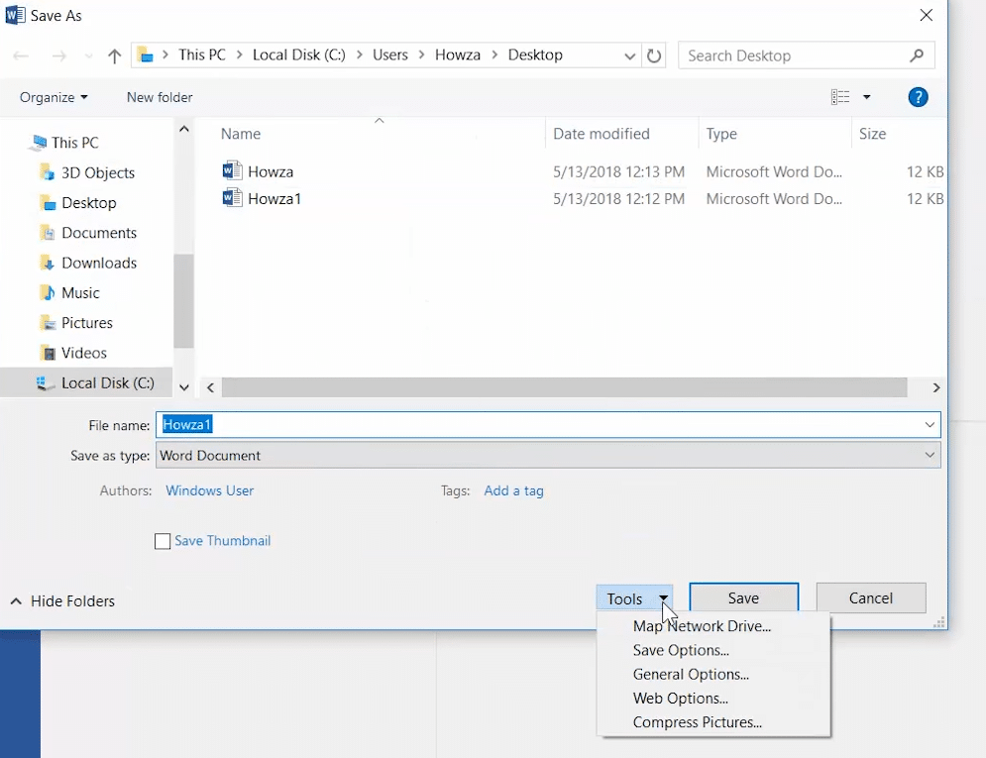Open the Save as type dropdown
986x758 pixels.
(929, 455)
